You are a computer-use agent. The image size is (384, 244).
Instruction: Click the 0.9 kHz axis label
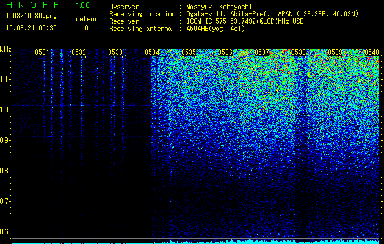[5, 140]
